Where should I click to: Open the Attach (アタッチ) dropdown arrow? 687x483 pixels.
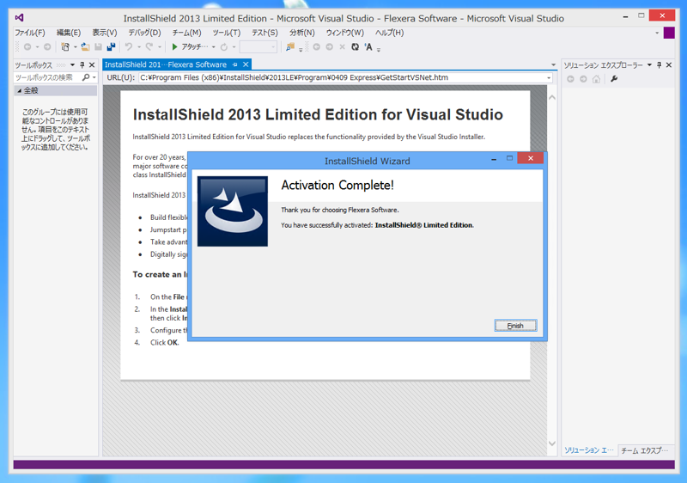[213, 47]
